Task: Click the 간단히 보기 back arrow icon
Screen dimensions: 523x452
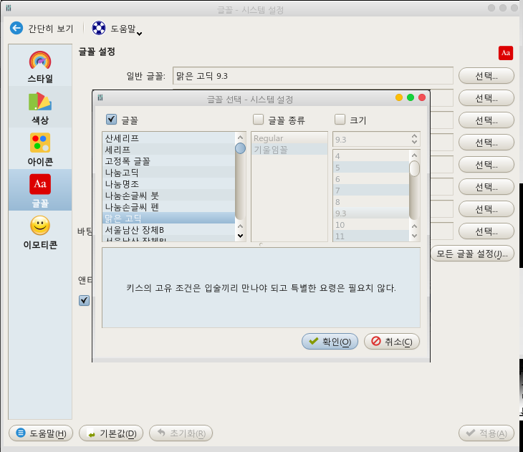Action: pyautogui.click(x=16, y=29)
